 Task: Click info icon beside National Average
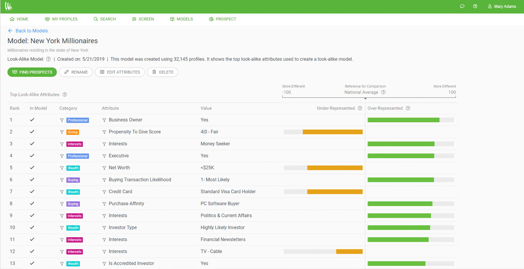(x=383, y=92)
